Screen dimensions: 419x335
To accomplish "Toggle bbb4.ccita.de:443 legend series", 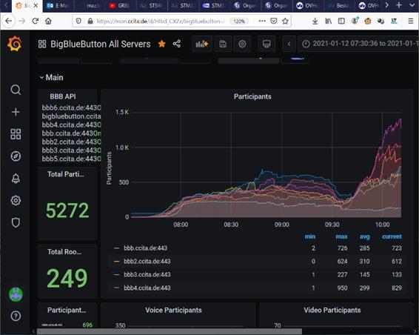I will pos(147,288).
